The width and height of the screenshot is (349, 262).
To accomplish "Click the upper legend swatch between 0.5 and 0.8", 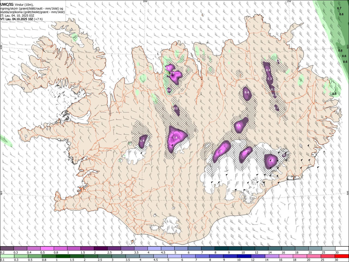I will (x=47, y=249).
